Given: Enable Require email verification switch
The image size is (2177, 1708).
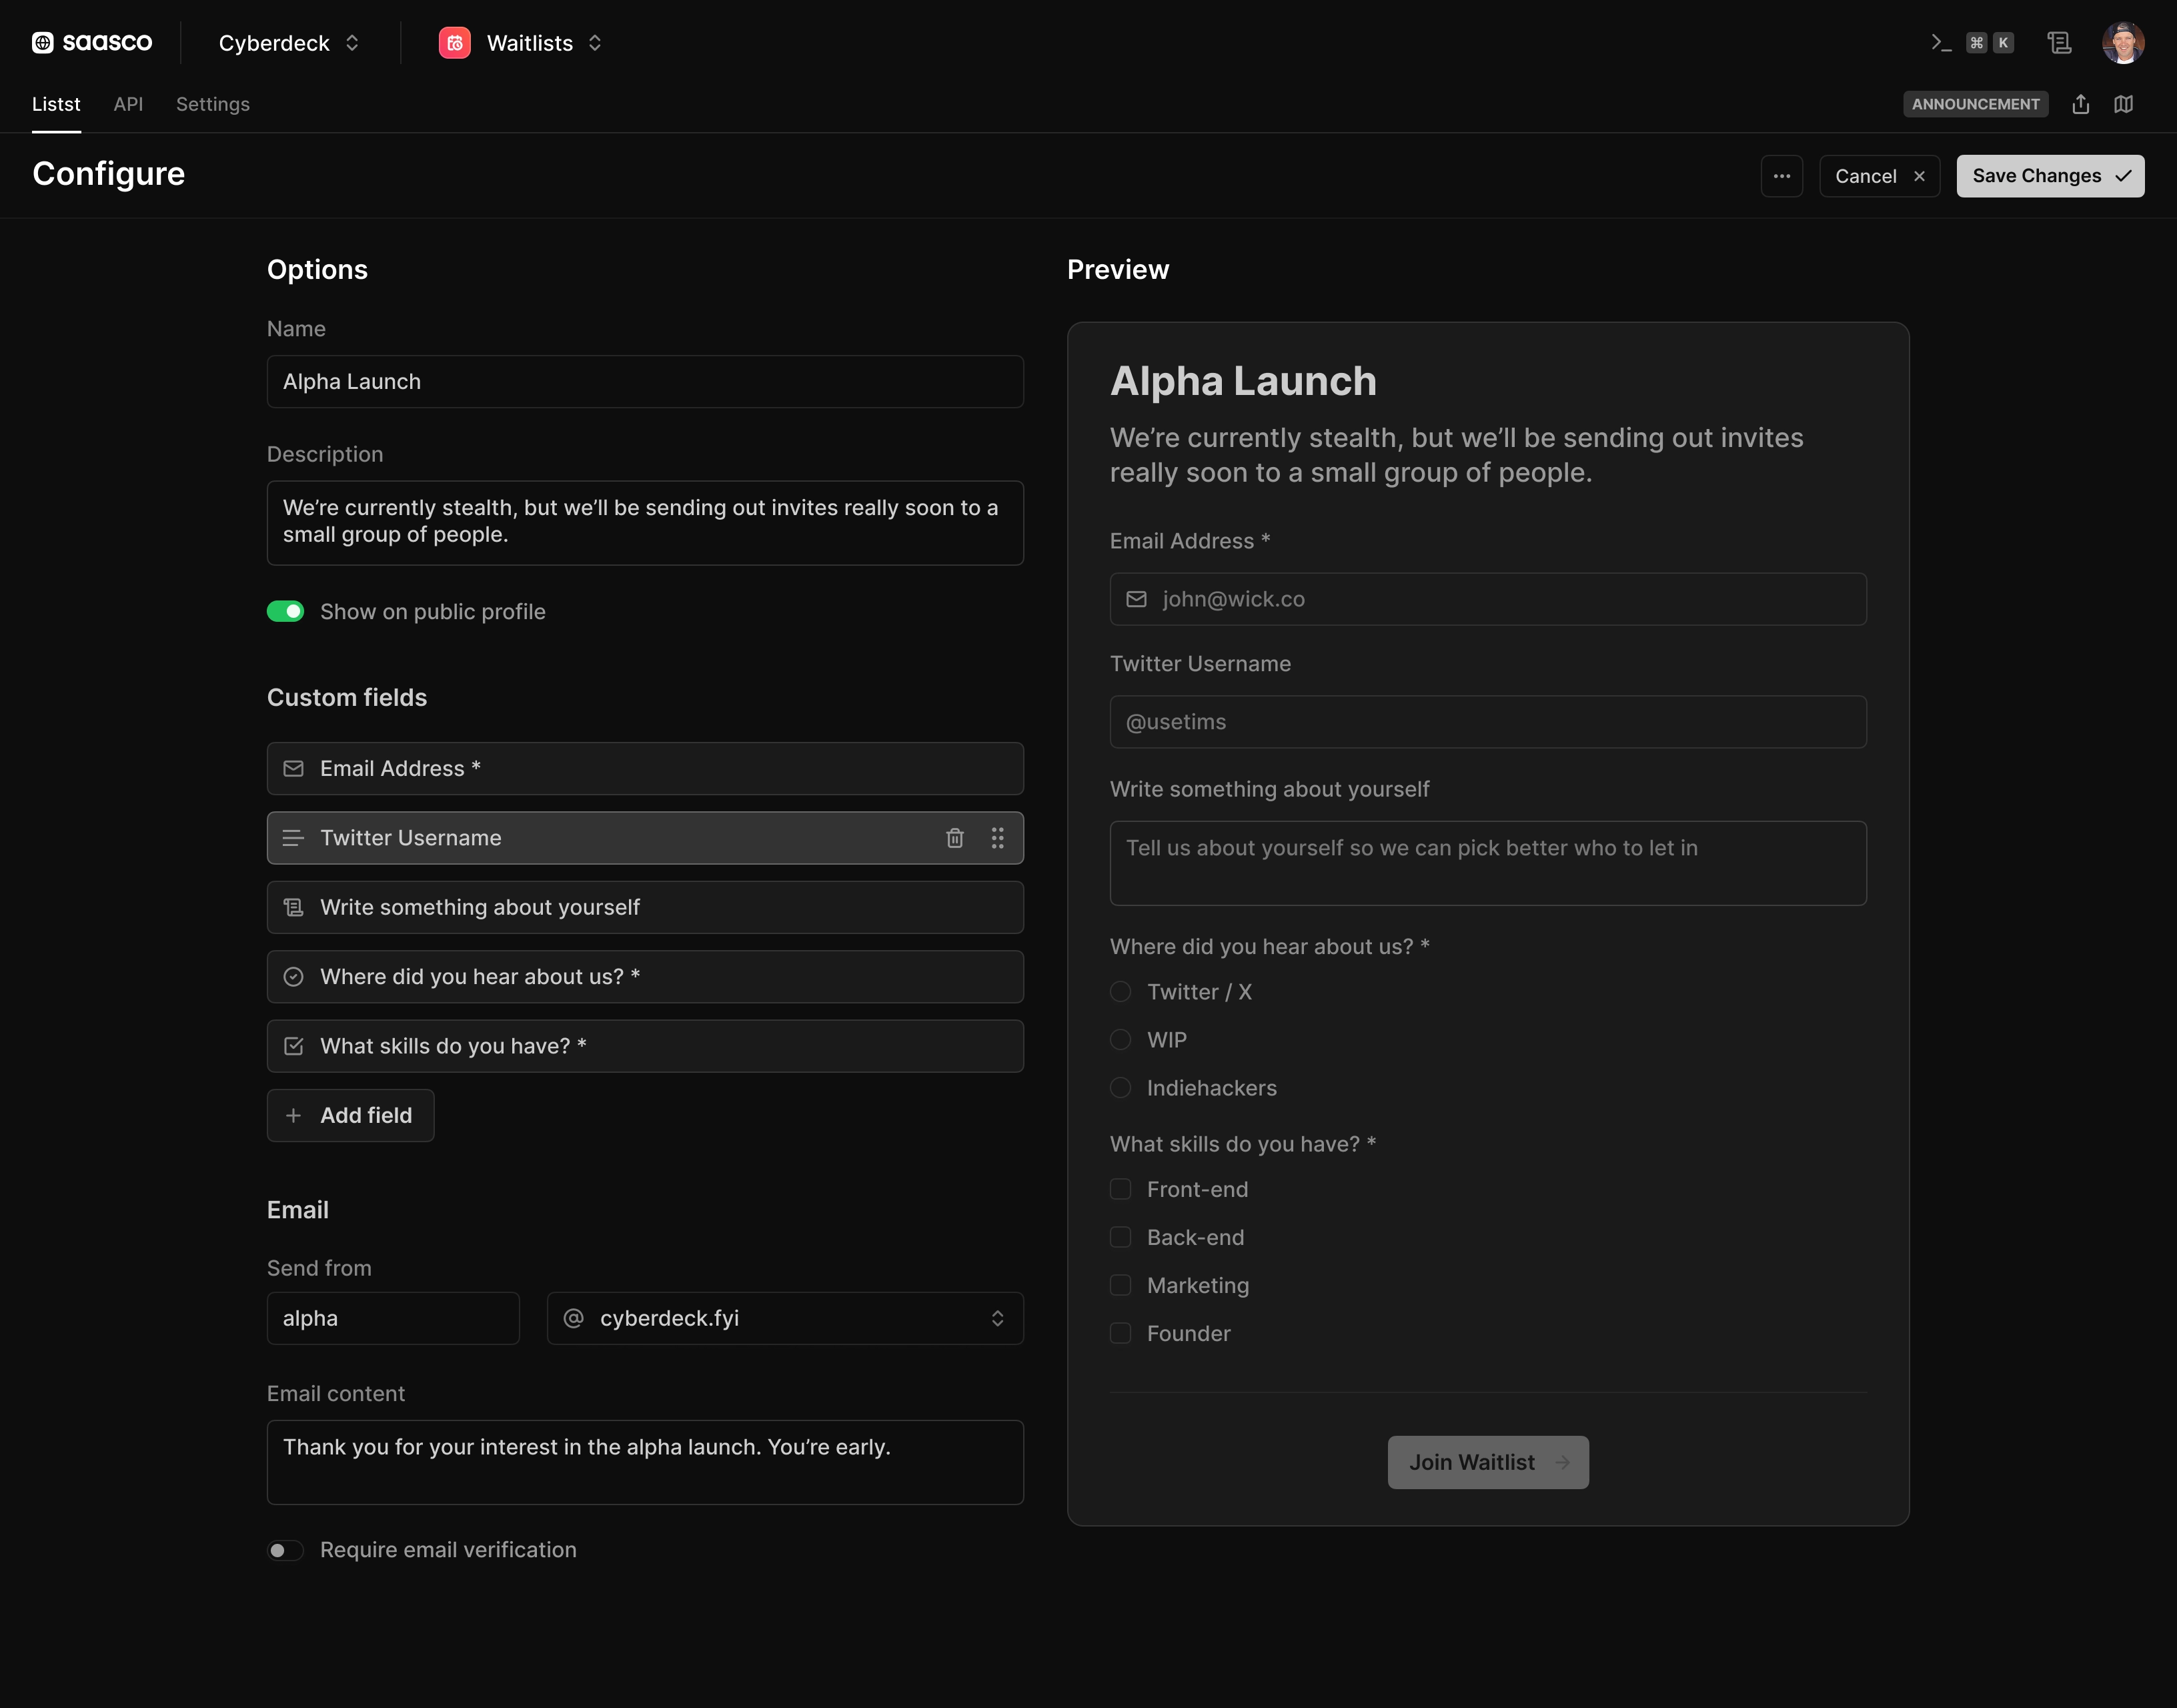Looking at the screenshot, I should (x=285, y=1550).
